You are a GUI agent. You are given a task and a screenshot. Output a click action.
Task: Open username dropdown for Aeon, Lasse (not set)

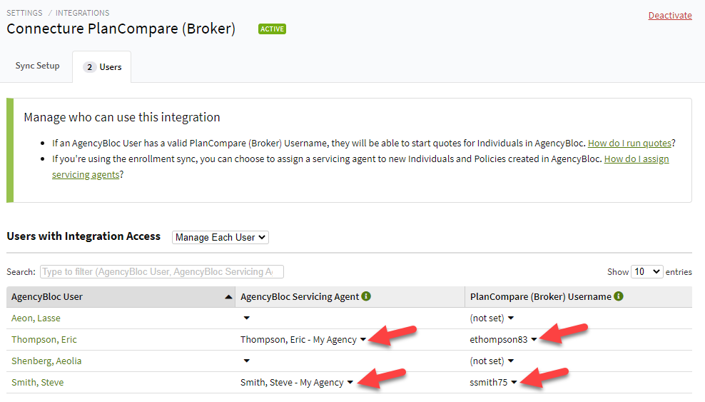tap(511, 318)
